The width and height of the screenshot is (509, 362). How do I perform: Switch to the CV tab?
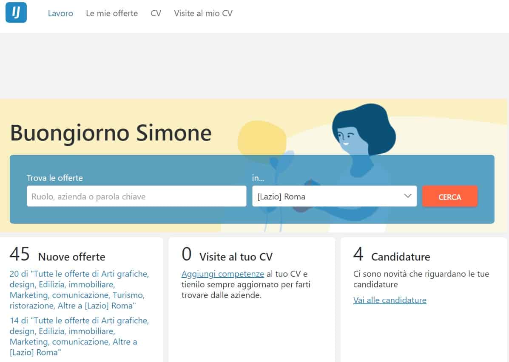click(156, 13)
